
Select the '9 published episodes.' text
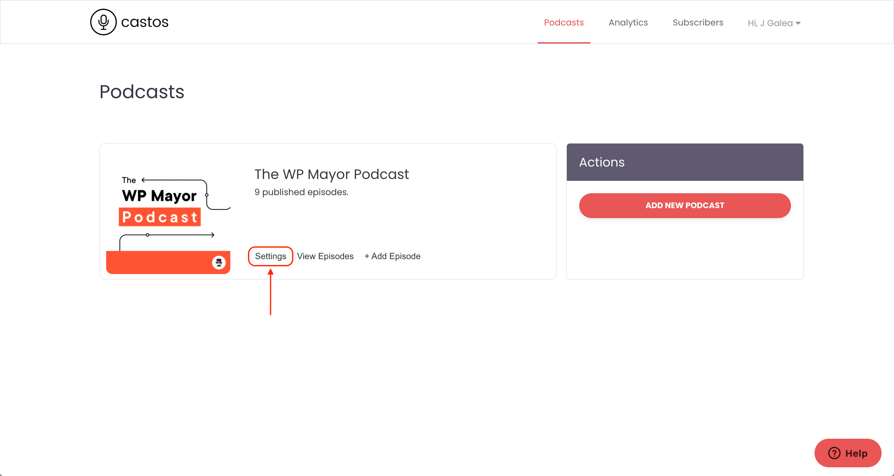pyautogui.click(x=301, y=192)
